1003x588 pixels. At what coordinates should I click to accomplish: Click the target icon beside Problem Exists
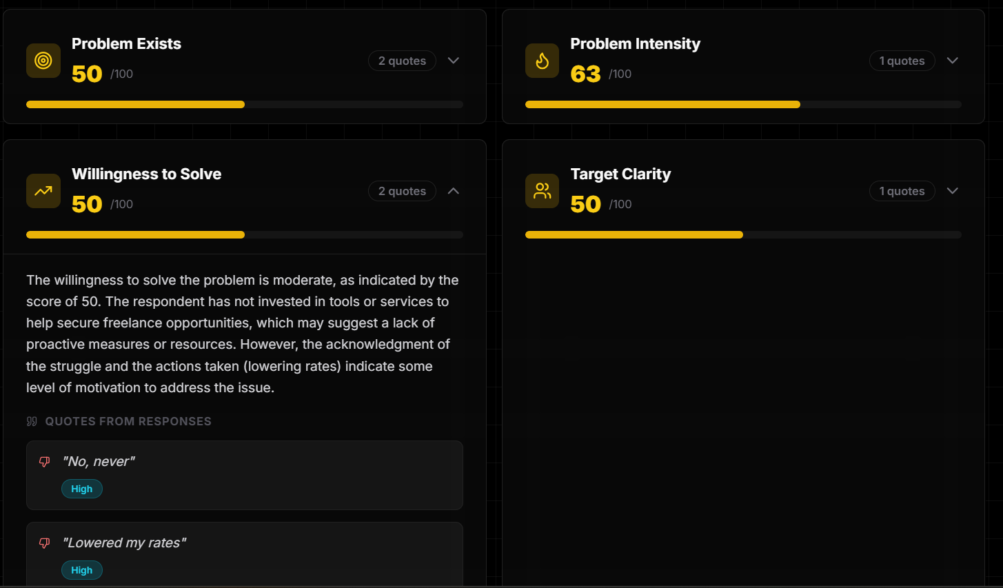click(x=43, y=61)
